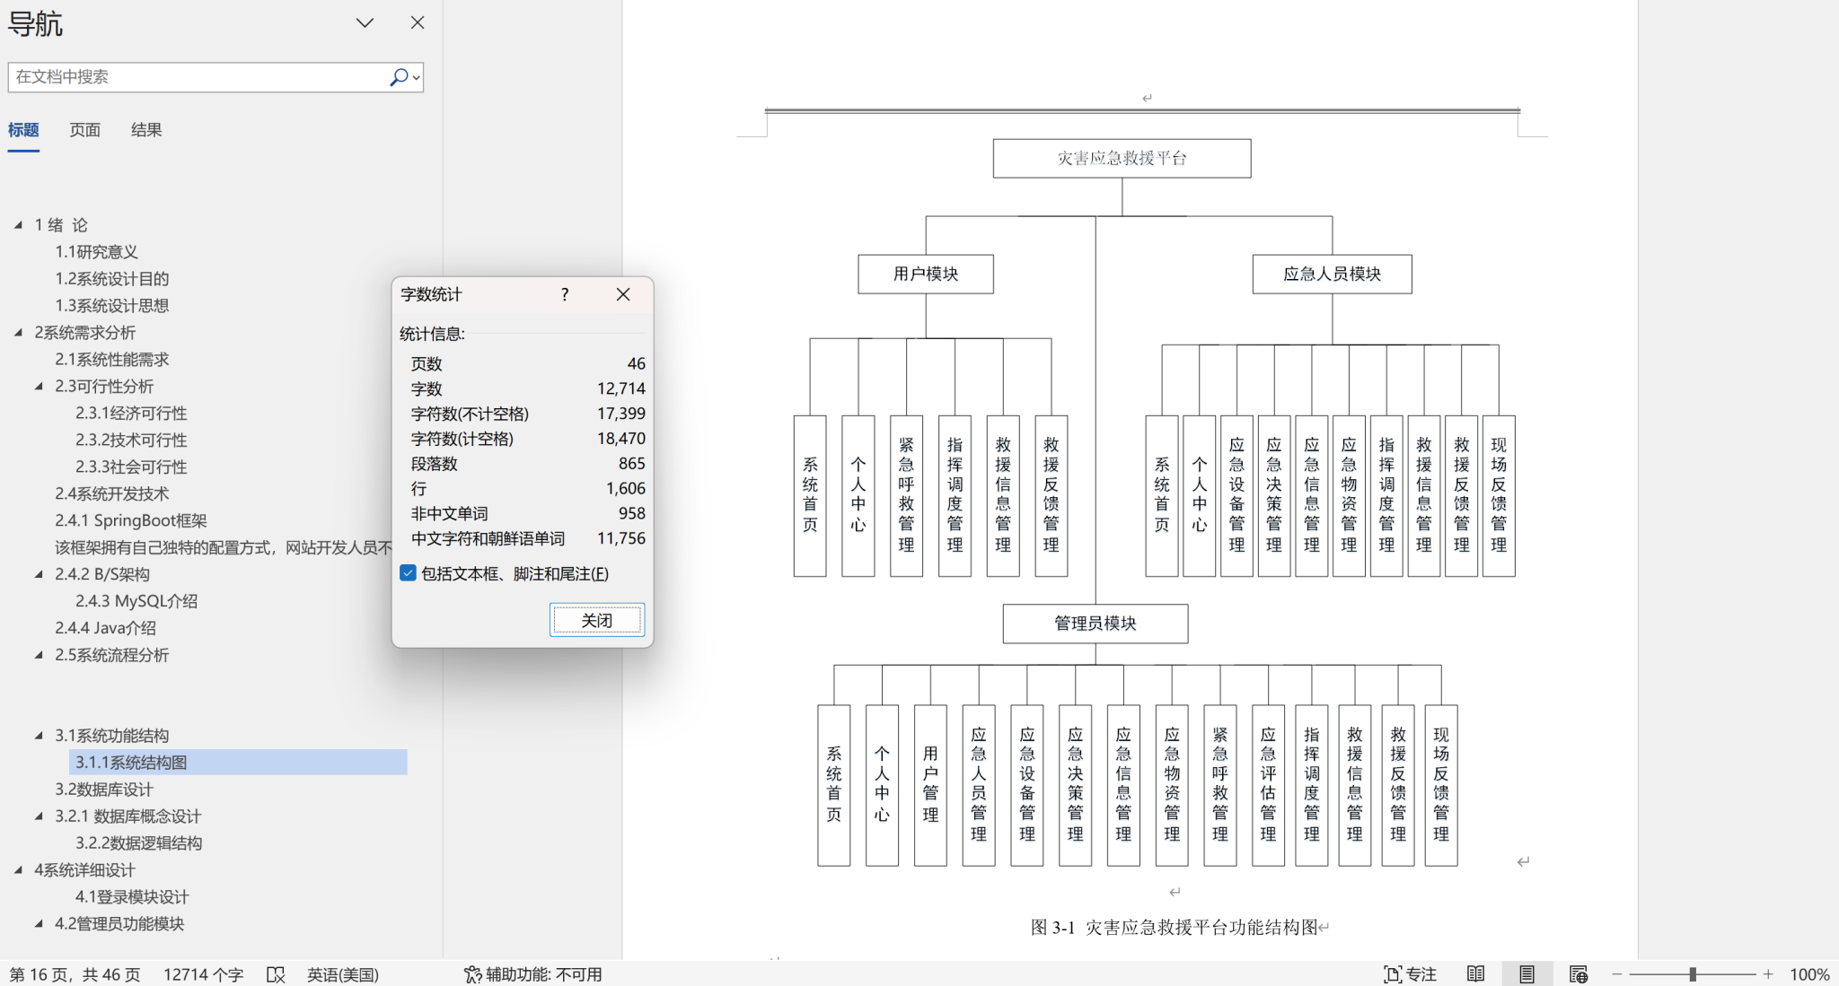
Task: Switch to Read Mode view
Action: pos(1475,974)
